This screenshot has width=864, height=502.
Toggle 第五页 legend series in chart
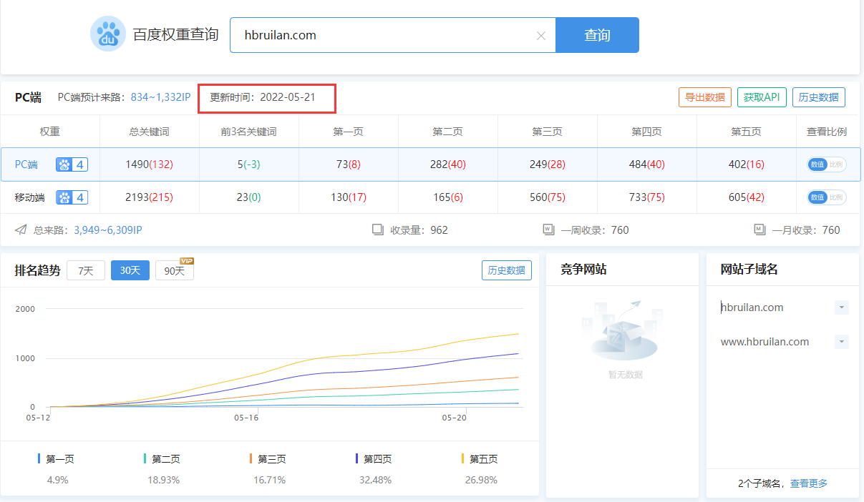[480, 459]
